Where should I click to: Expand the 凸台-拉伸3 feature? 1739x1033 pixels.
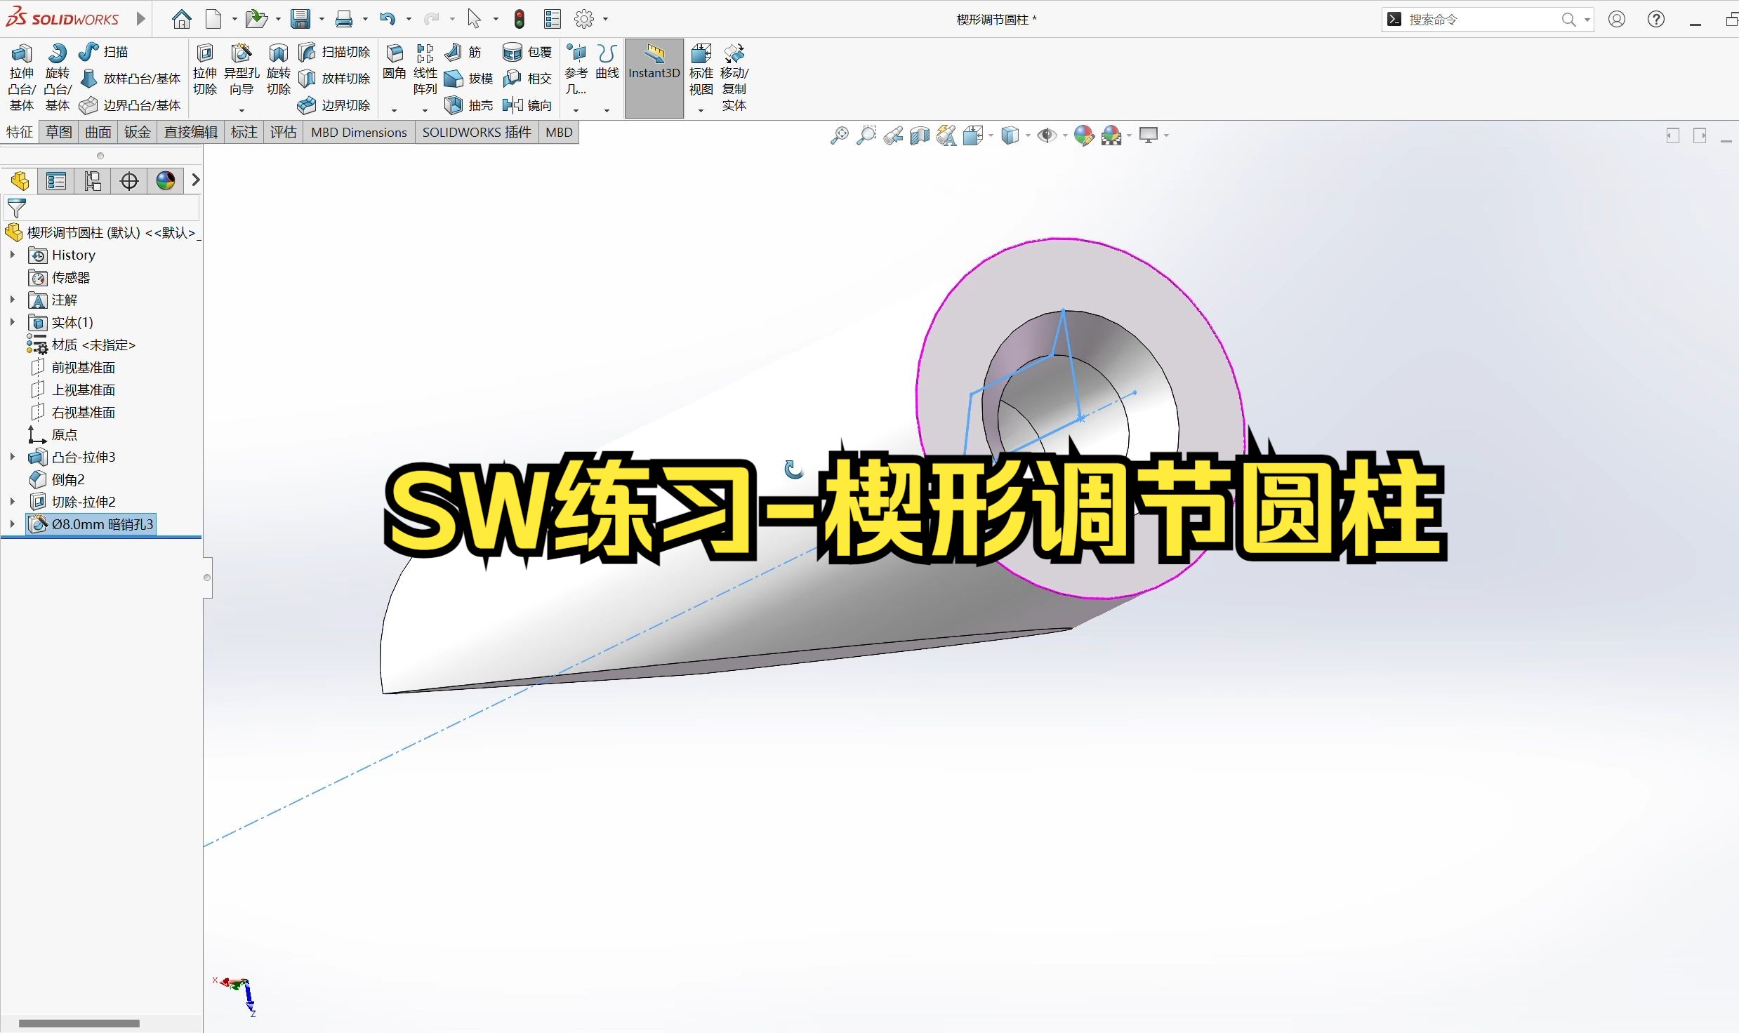pos(11,456)
